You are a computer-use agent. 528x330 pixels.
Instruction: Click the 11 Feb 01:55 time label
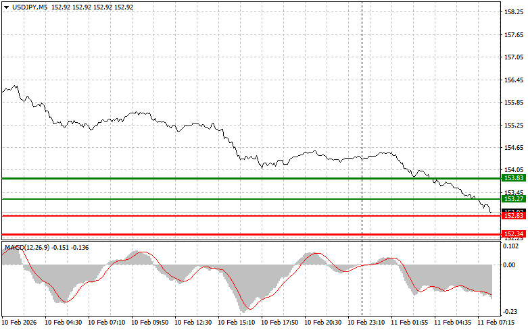tap(409, 323)
